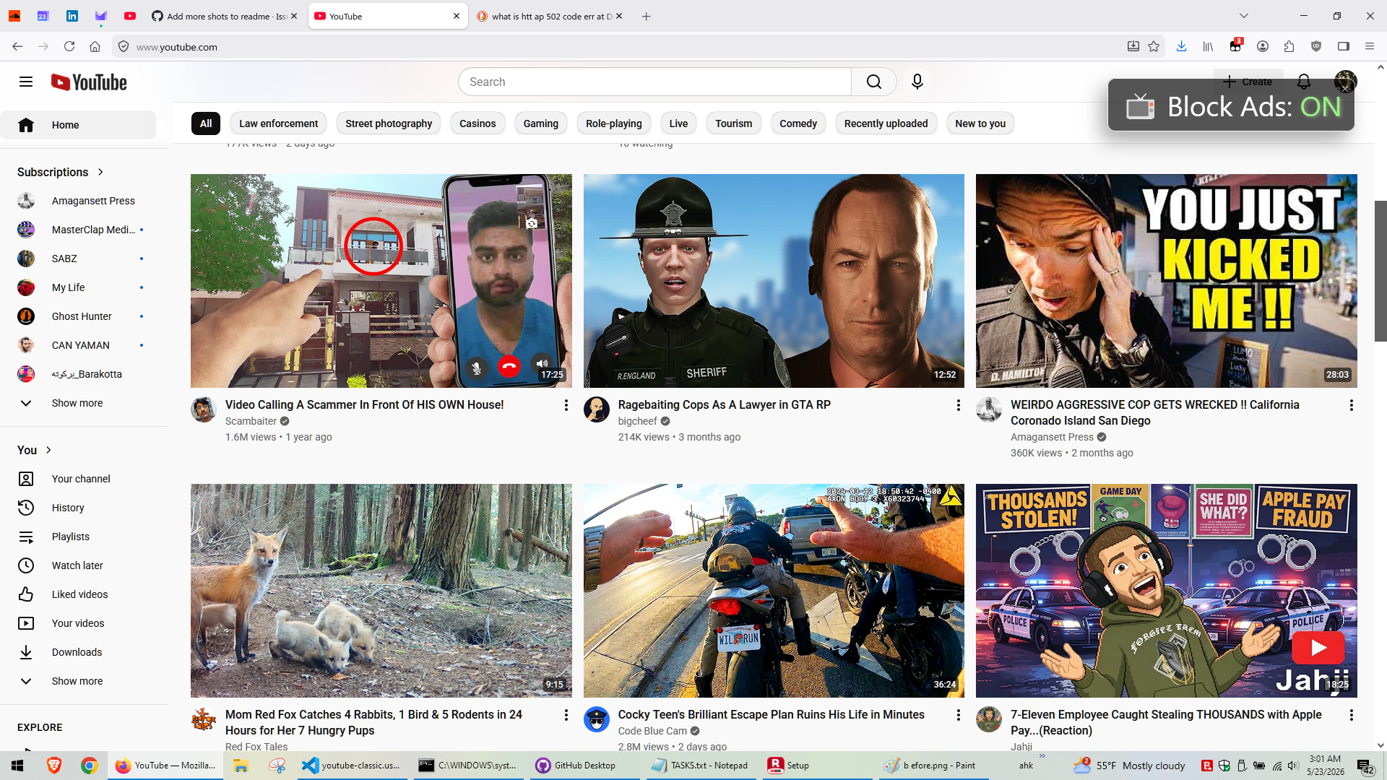1387x780 pixels.
Task: Open Your videos in the sidebar
Action: (78, 623)
